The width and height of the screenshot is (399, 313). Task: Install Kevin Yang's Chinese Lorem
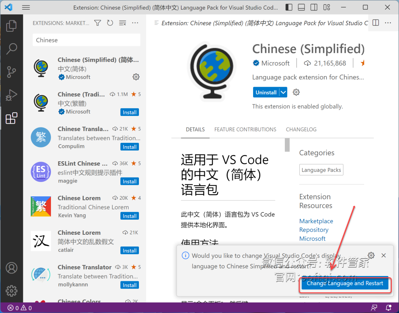[130, 216]
